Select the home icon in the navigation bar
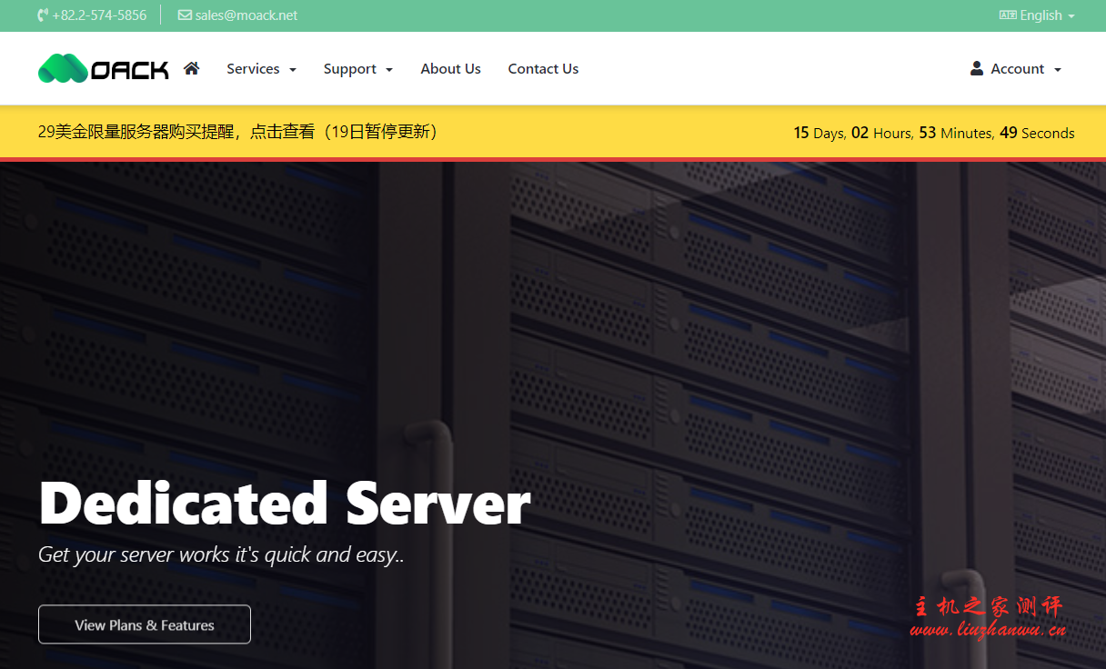The height and width of the screenshot is (669, 1106). pyautogui.click(x=191, y=67)
